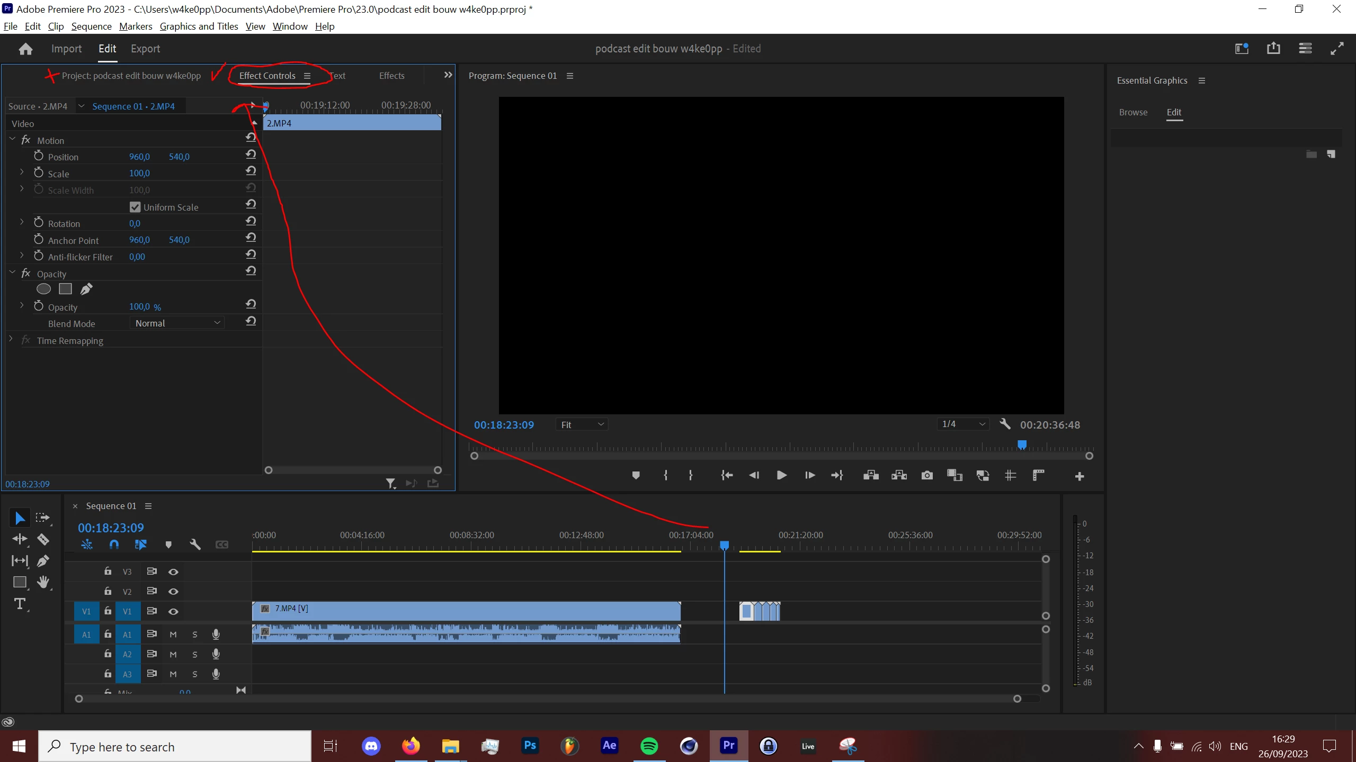
Task: Switch to the Effects tab
Action: (x=391, y=76)
